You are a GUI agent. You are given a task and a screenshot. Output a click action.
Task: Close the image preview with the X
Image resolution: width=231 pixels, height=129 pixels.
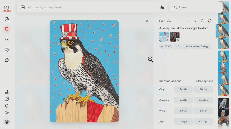click(x=147, y=21)
